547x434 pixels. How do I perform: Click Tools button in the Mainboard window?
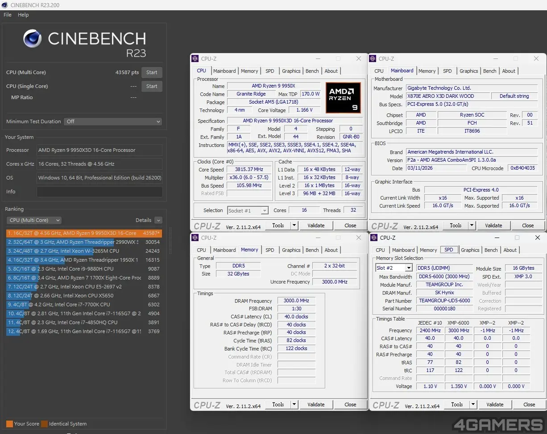pyautogui.click(x=456, y=225)
